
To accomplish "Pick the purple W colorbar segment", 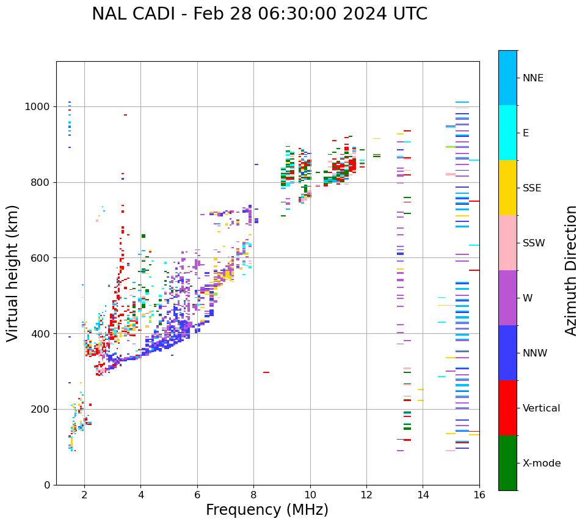I will tap(507, 298).
